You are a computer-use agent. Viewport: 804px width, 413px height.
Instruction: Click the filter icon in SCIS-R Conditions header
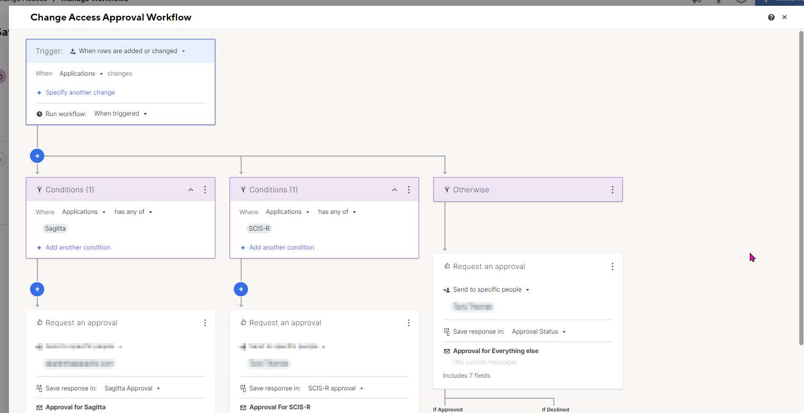[243, 190]
